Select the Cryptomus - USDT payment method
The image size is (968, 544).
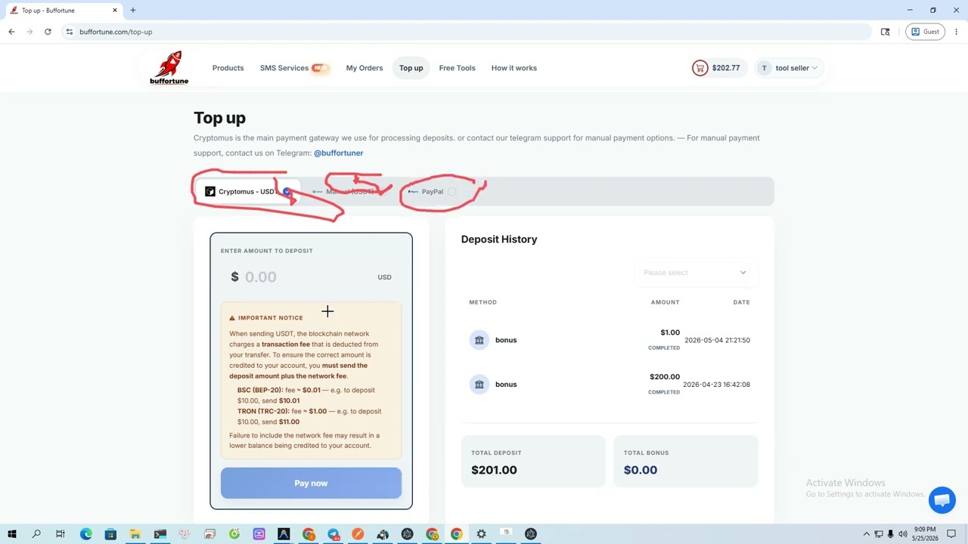pyautogui.click(x=248, y=192)
